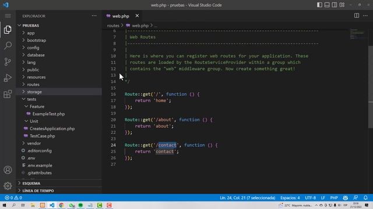Open the Search view in activity bar
The height and width of the screenshot is (209, 373).
8,45
